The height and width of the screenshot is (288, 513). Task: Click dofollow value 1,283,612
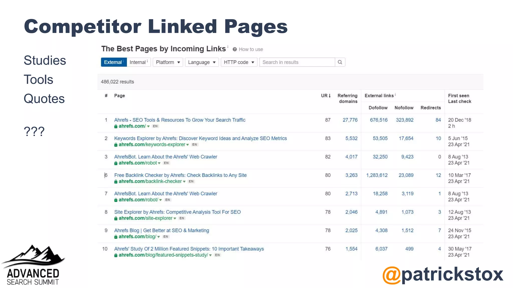[377, 175]
